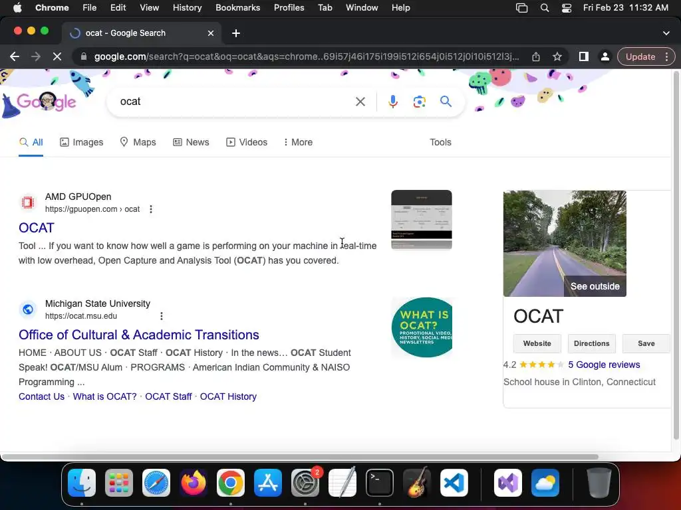Viewport: 681px width, 510px height.
Task: Clear the search box with the X icon
Action: pos(360,102)
